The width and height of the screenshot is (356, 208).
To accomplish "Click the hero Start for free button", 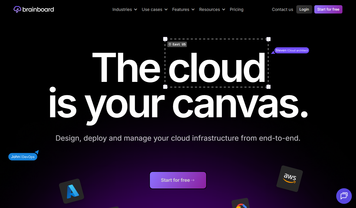I will coord(178,180).
